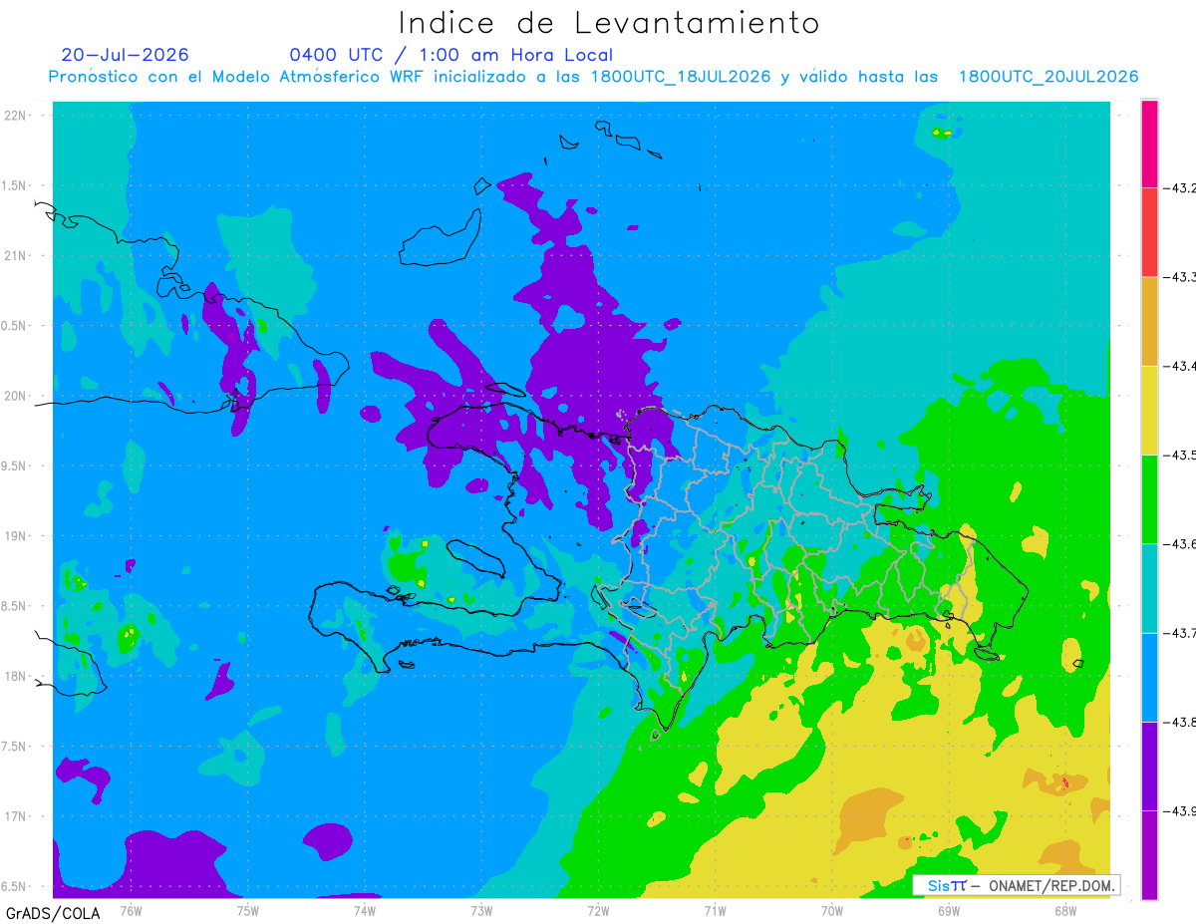Click the '18N' latitude label
Image resolution: width=1196 pixels, height=924 pixels.
point(17,676)
